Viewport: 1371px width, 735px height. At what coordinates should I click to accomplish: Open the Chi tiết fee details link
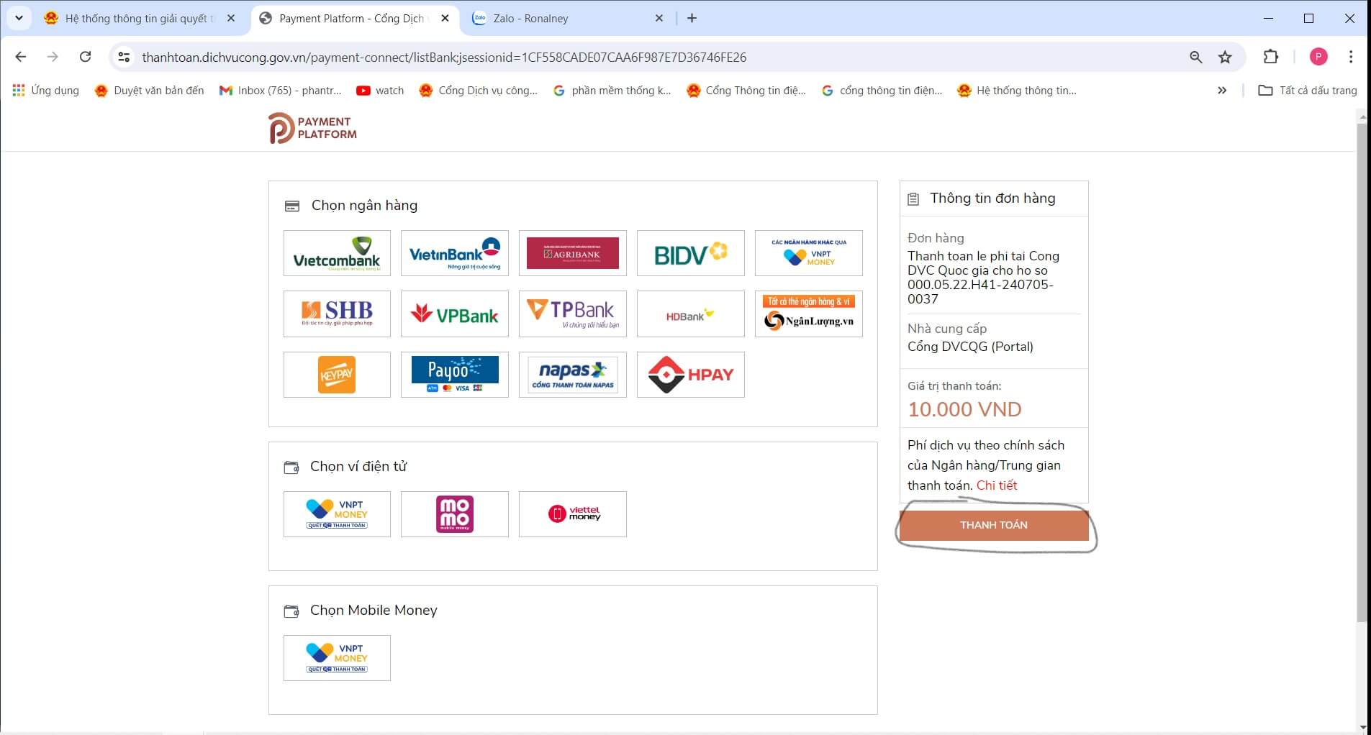pyautogui.click(x=997, y=485)
